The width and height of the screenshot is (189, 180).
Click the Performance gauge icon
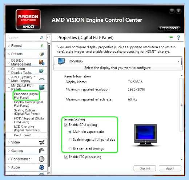coord(42,159)
